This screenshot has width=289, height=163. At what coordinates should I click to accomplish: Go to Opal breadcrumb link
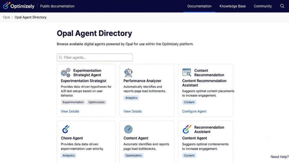(x=6, y=17)
